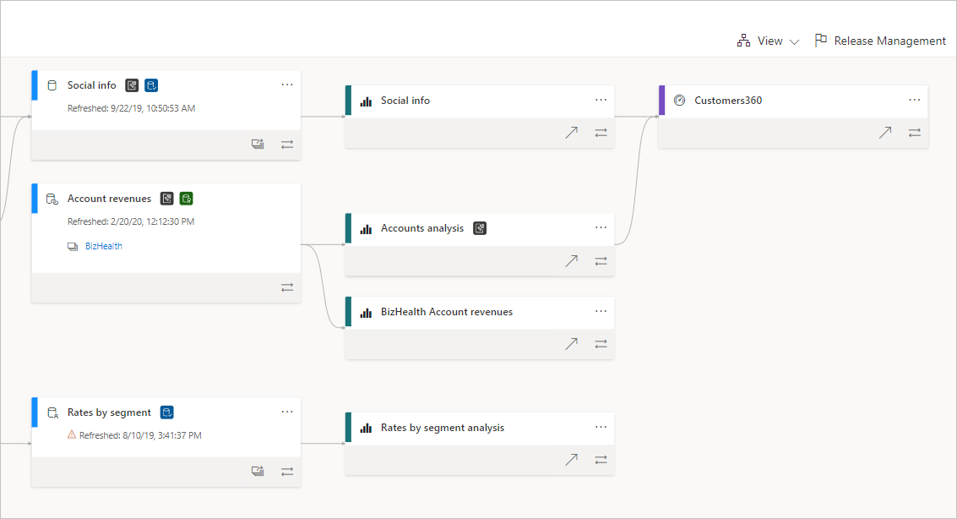Viewport: 957px width, 519px height.
Task: Open the View dropdown
Action: tap(768, 40)
